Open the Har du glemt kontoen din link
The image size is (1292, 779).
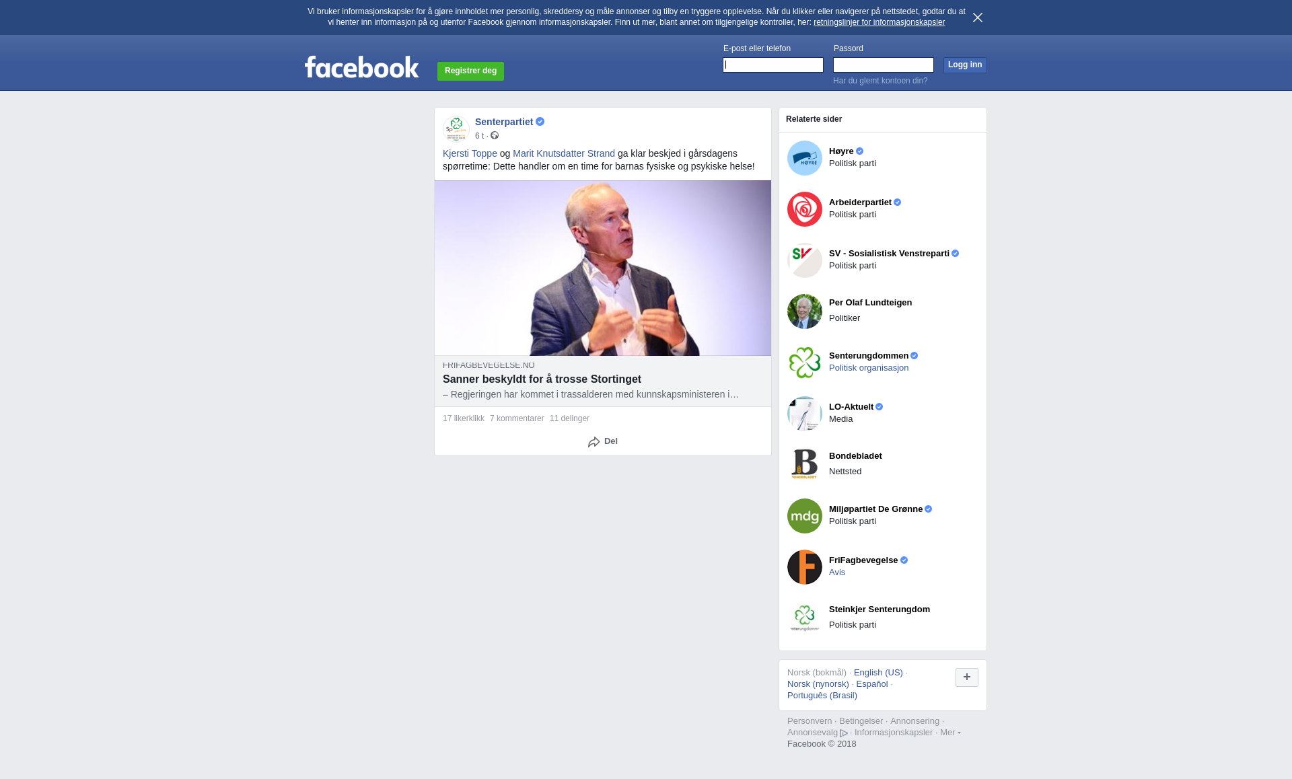pos(880,81)
